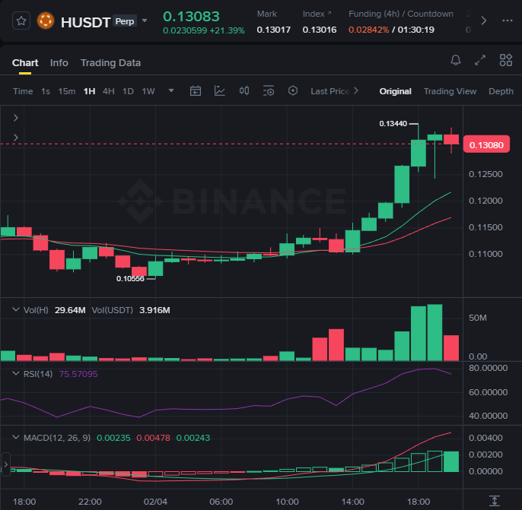
Task: Open the technical indicators line-chart icon
Action: (x=220, y=90)
